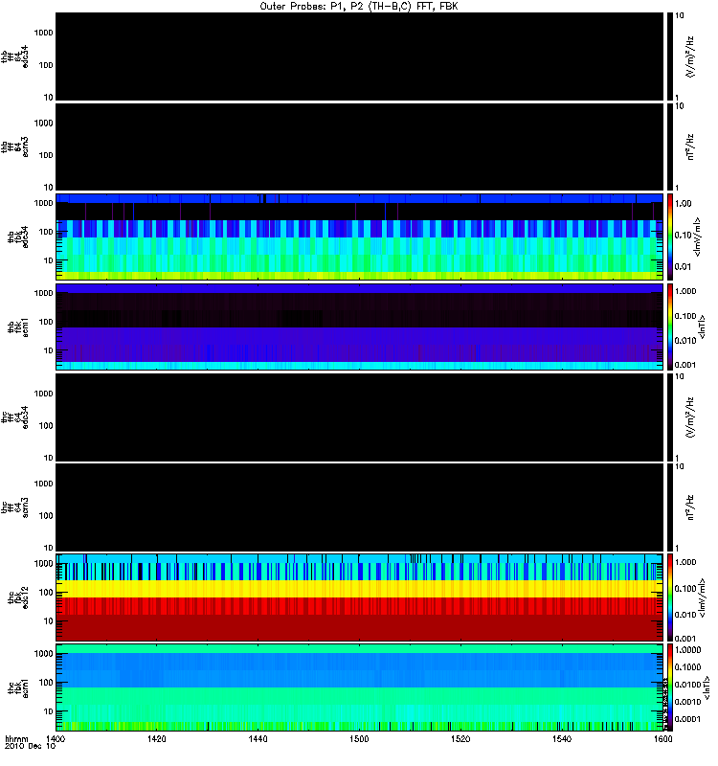Select the thb fff 64 scm3 black panel
This screenshot has height=766, width=718.
[x=359, y=147]
